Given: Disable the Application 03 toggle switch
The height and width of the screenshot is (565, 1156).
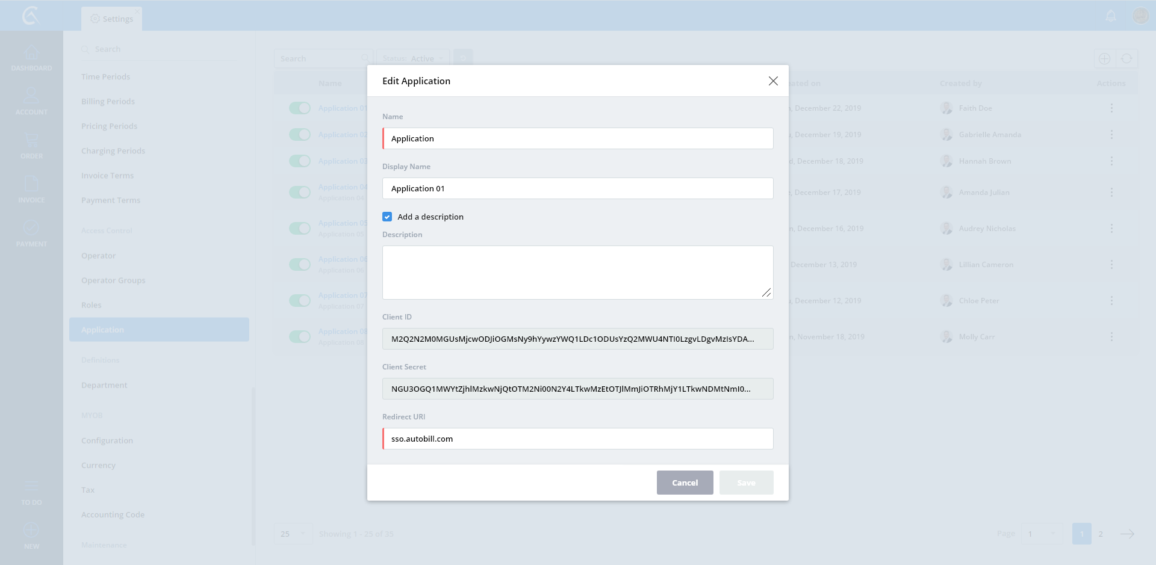Looking at the screenshot, I should click(x=299, y=161).
